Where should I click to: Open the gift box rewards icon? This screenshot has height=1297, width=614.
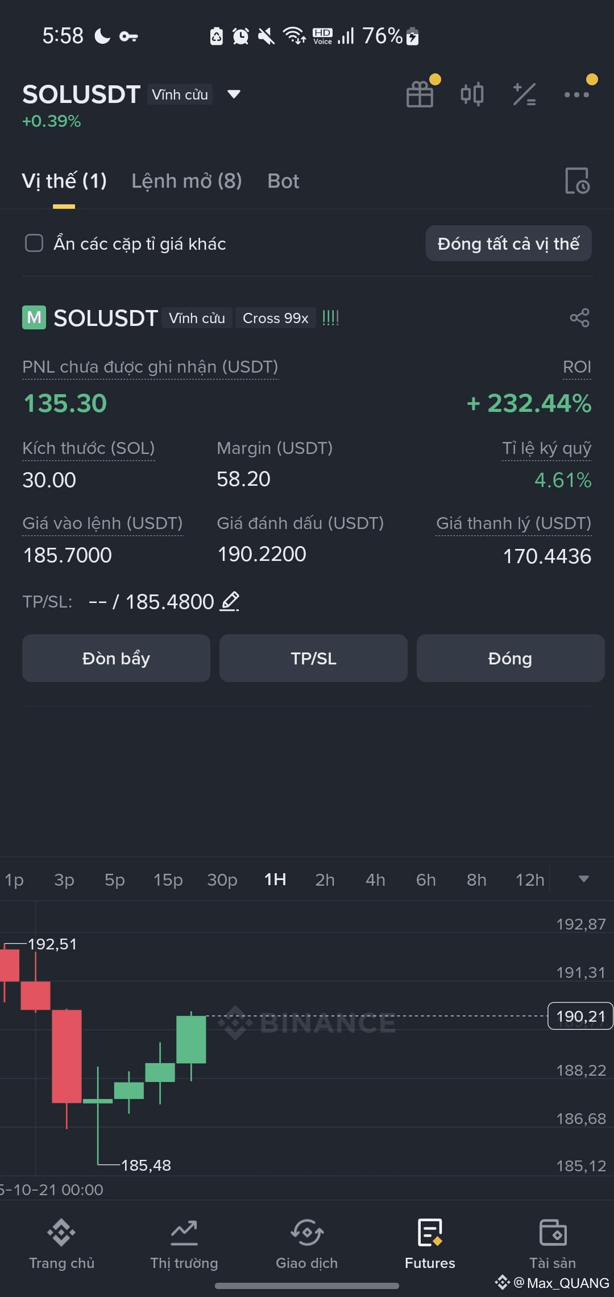click(x=420, y=94)
